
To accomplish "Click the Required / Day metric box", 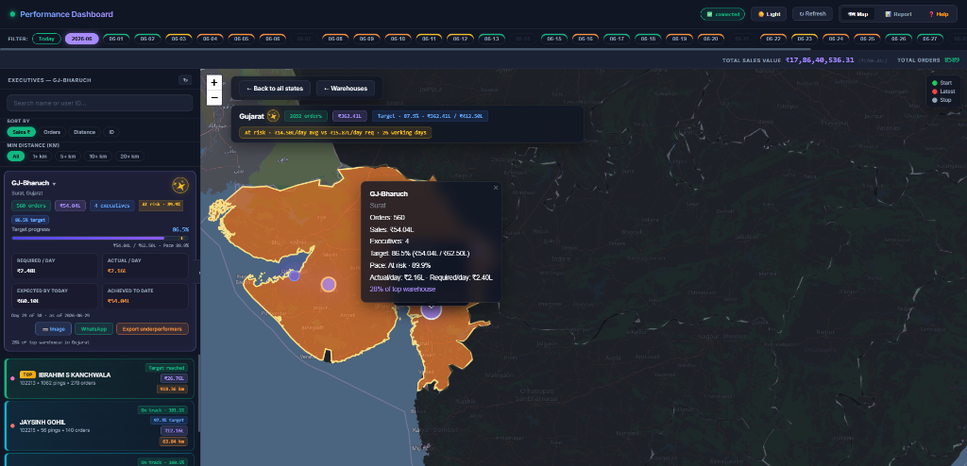I will point(54,266).
